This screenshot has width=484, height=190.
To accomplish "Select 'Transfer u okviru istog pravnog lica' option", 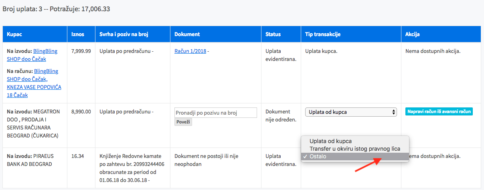I will point(354,149).
